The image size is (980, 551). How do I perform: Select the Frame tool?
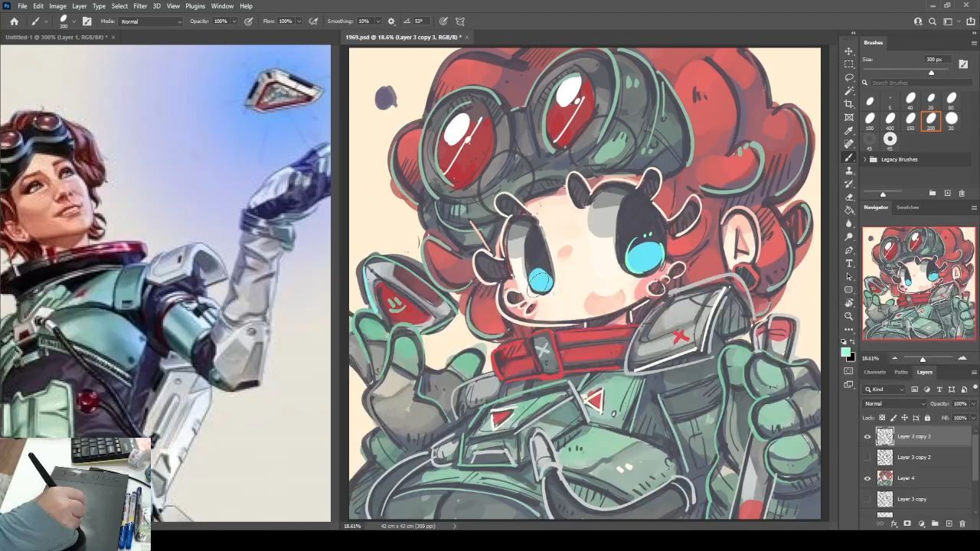point(849,117)
